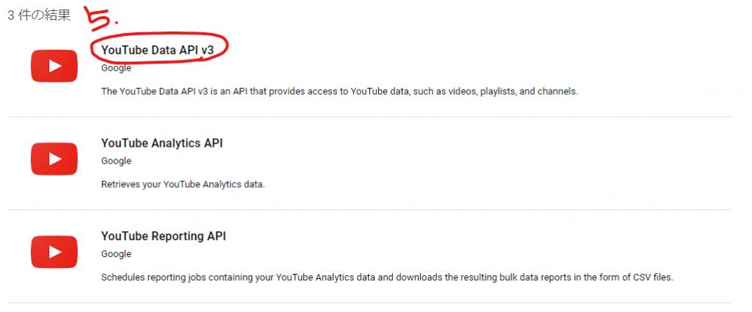Click the divider line below the Data API result
The width and height of the screenshot is (752, 312).
pos(369,117)
